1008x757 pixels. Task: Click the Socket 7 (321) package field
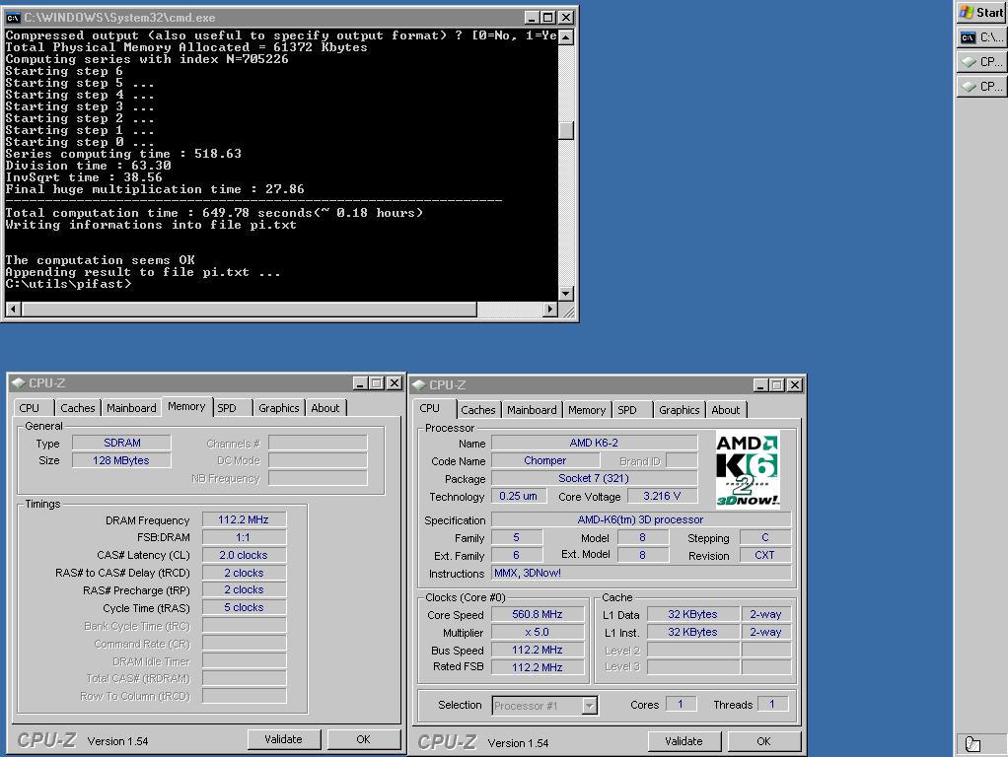coord(594,478)
